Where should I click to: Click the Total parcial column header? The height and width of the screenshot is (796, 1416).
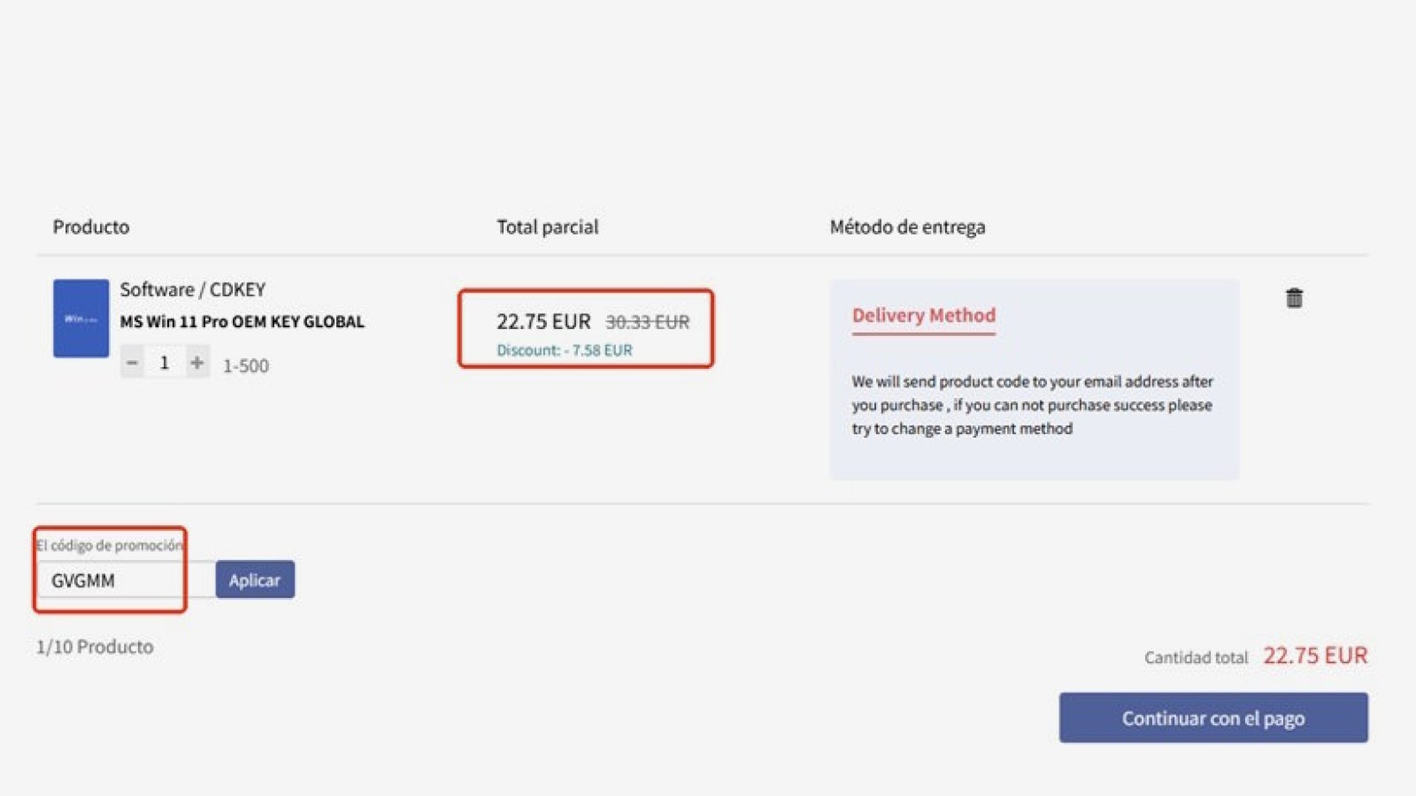click(x=547, y=227)
